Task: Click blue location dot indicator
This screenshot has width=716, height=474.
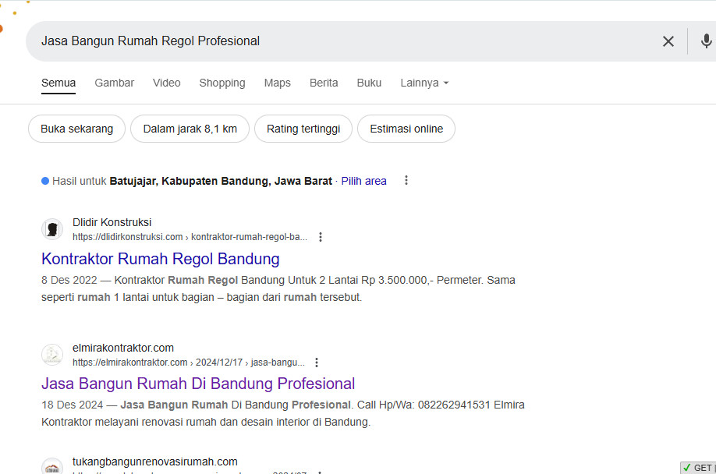Action: click(x=45, y=181)
